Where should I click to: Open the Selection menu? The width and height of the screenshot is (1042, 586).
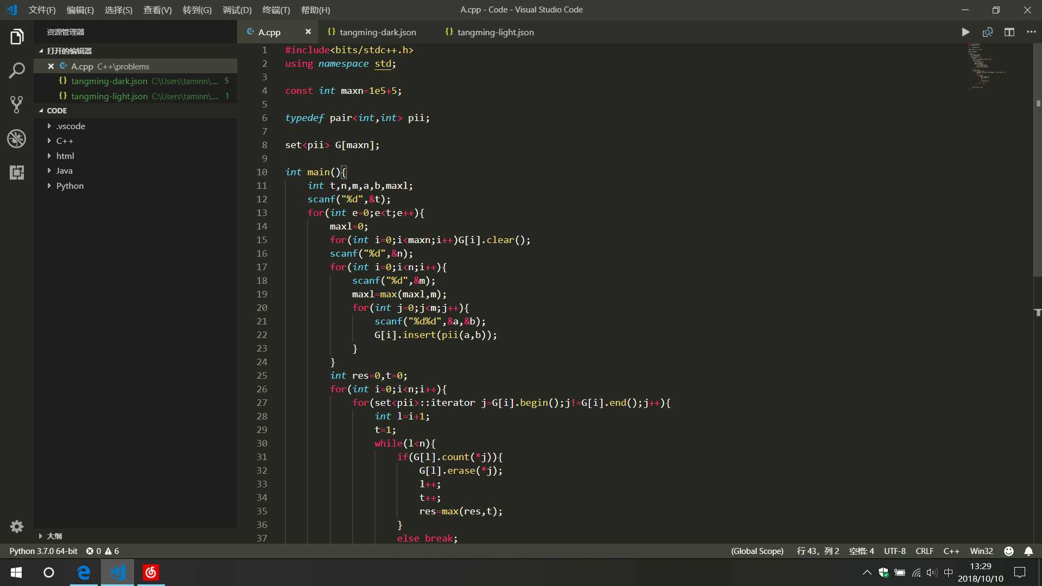[x=118, y=10]
